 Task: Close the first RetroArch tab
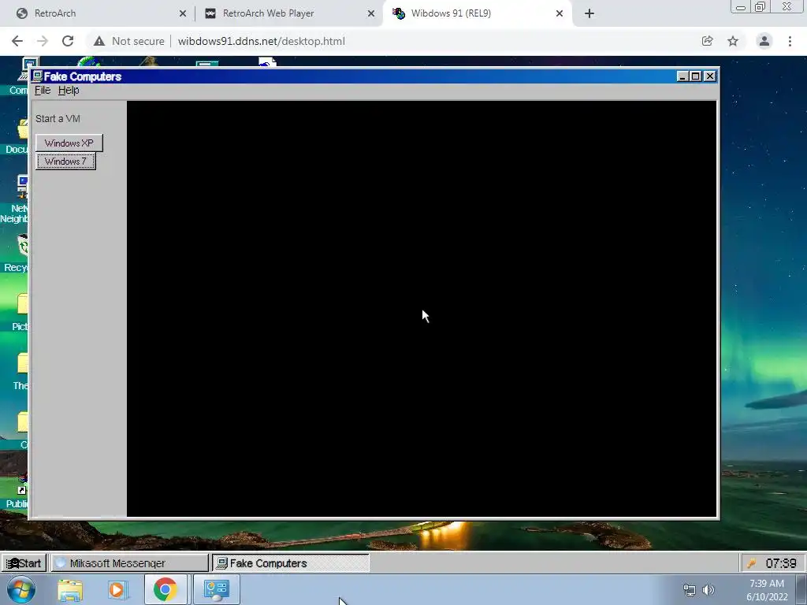click(183, 13)
